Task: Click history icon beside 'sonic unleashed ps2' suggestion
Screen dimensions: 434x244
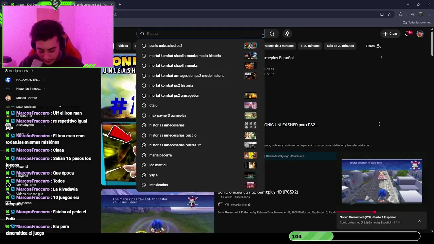Action: pos(144,46)
